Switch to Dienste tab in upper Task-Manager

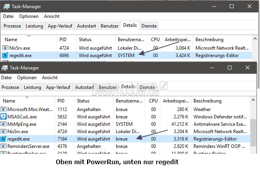149,26
